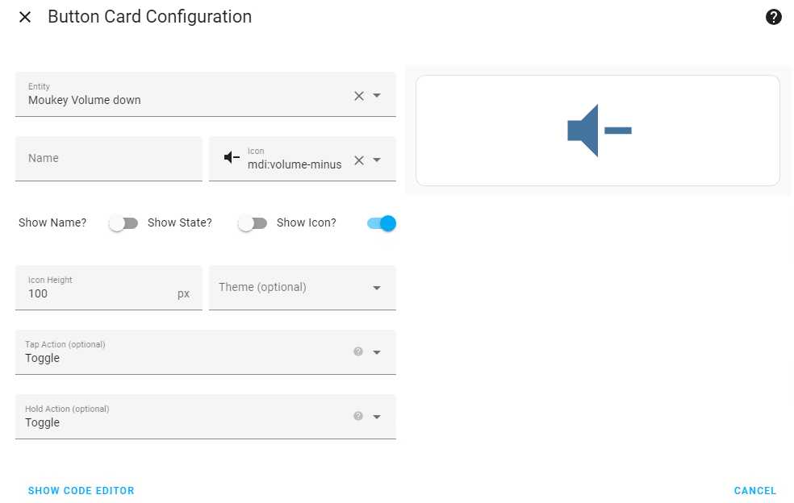Open the Entity dropdown
Screen dimensions: 794x503
click(x=377, y=95)
